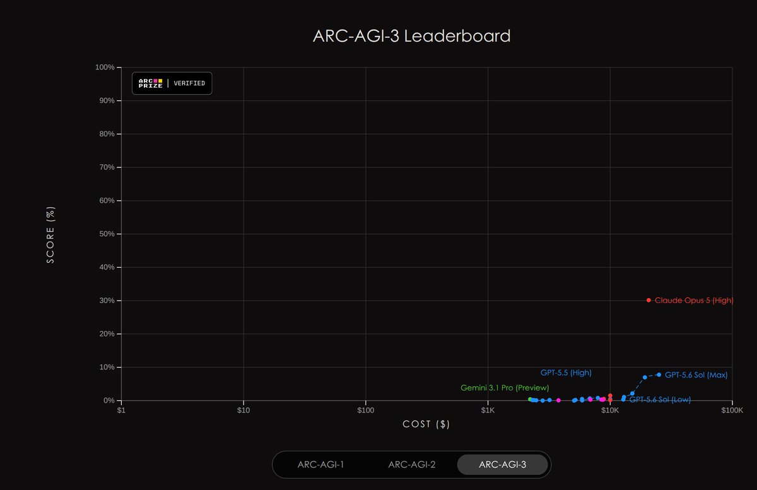Click the ARC-AGI-3 Leaderboard title
Image resolution: width=757 pixels, height=490 pixels.
[x=412, y=35]
